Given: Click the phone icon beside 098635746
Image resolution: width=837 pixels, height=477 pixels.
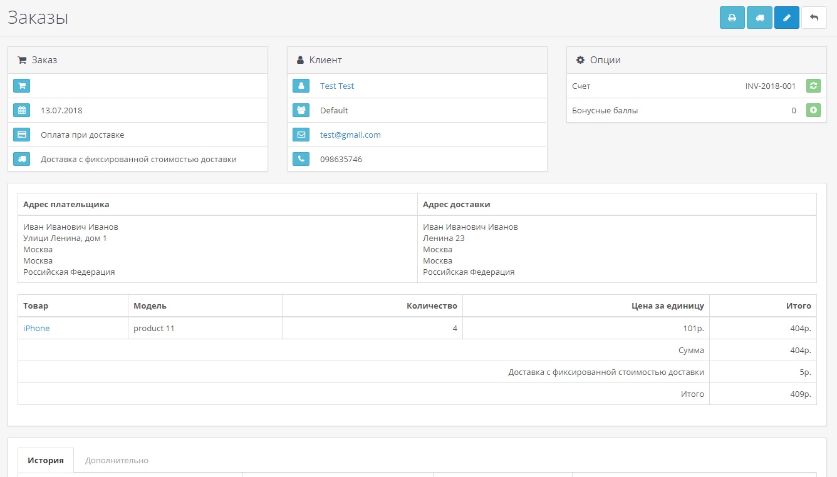Looking at the screenshot, I should [x=301, y=159].
